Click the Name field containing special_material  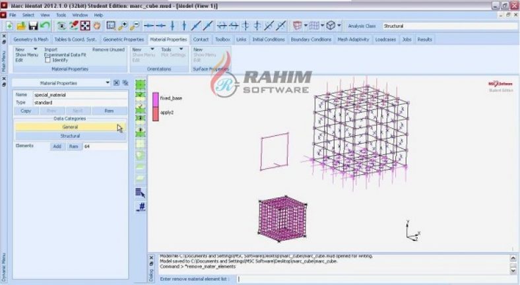click(x=80, y=95)
